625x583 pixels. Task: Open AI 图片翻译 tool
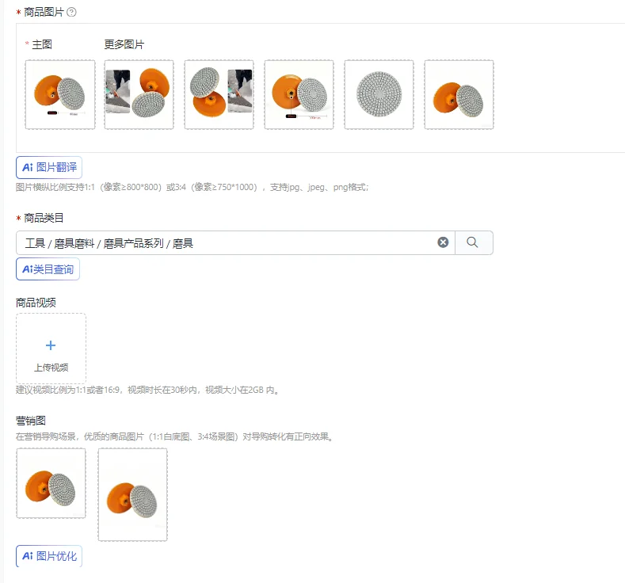[x=49, y=167]
